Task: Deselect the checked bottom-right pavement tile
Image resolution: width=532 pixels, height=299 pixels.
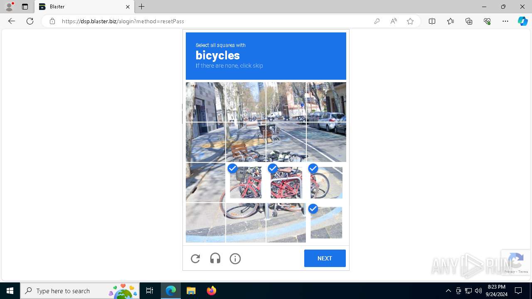Action: pyautogui.click(x=326, y=223)
